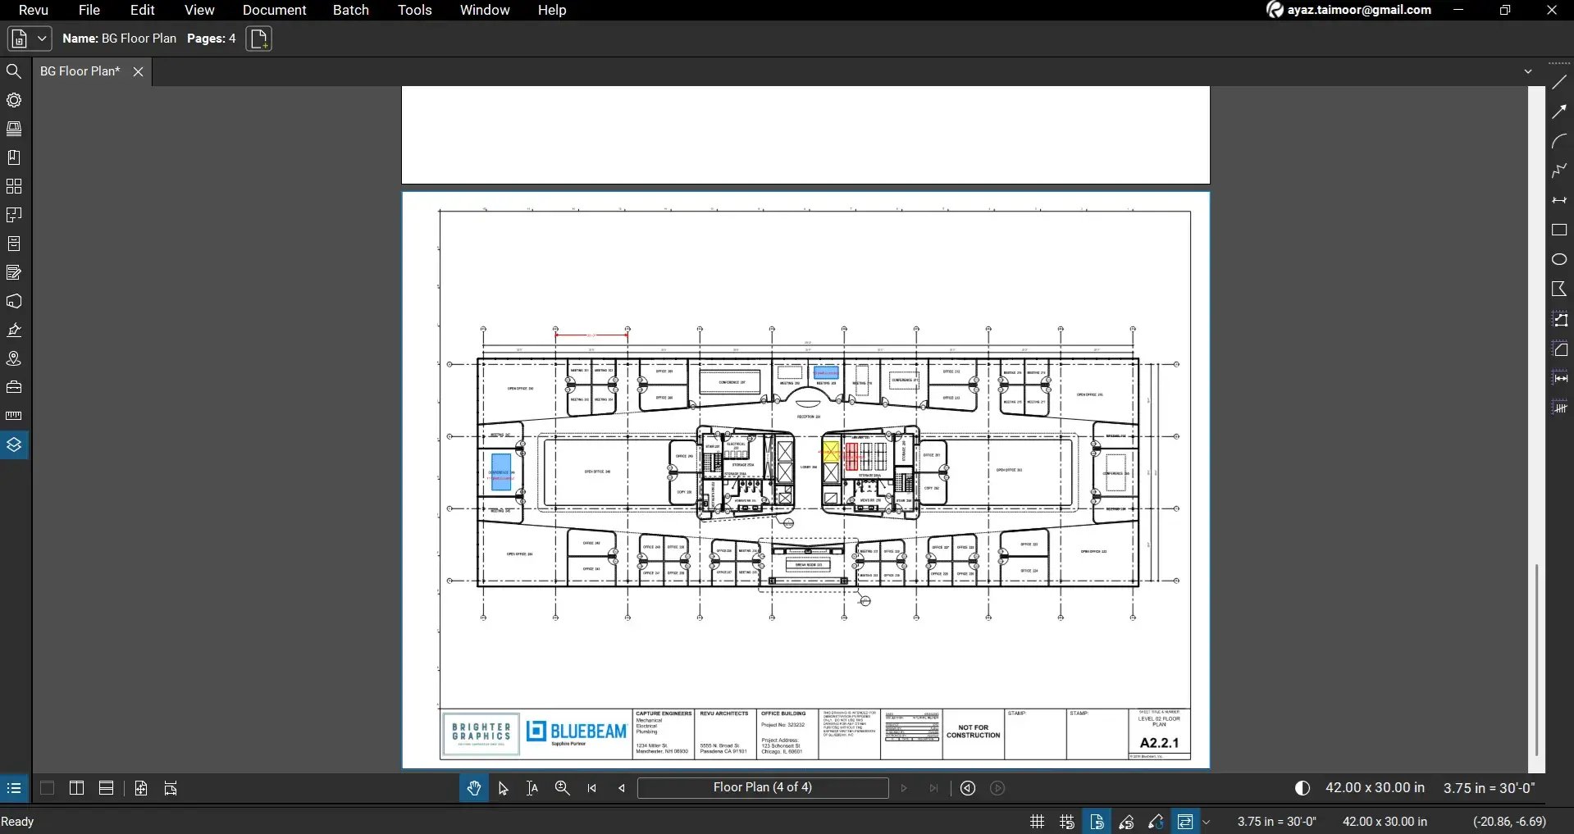Jump to the last page

click(933, 787)
